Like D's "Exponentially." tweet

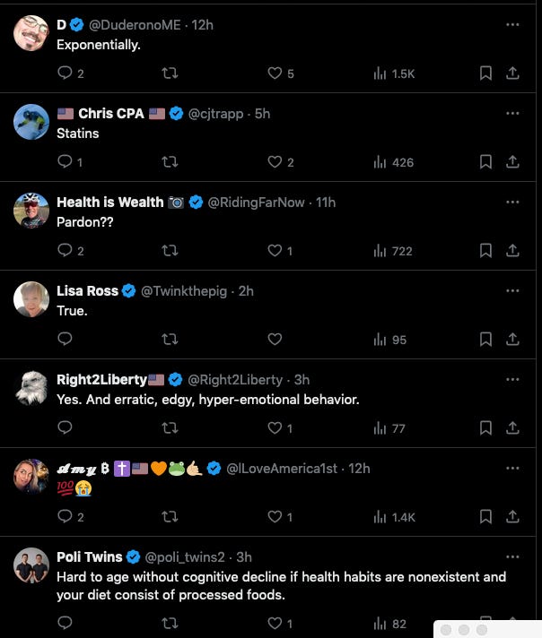[x=275, y=73]
